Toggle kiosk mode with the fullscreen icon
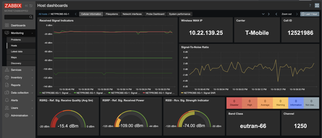 pos(317,6)
